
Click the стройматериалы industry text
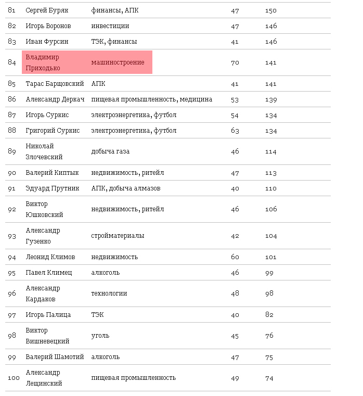click(118, 236)
